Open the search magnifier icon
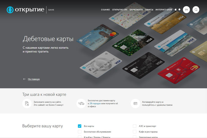207x138 pixels. pos(196,10)
